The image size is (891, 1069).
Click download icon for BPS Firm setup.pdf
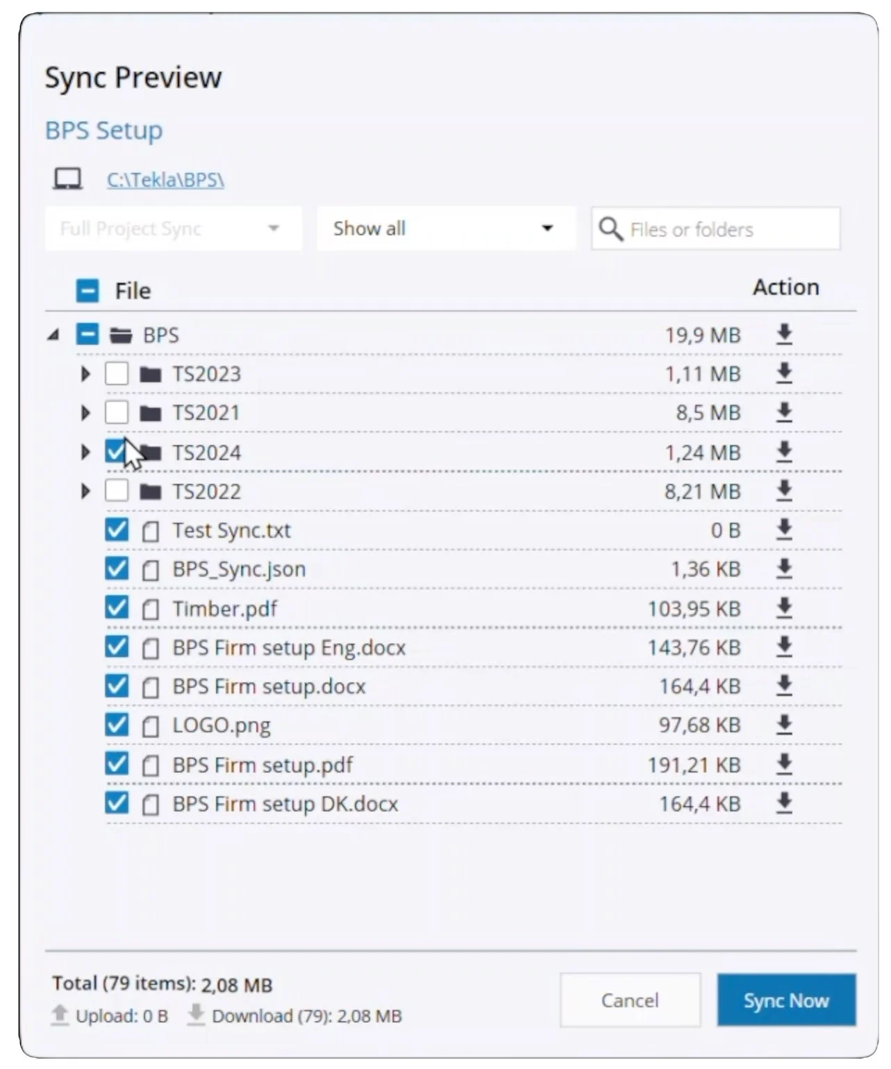(x=784, y=764)
